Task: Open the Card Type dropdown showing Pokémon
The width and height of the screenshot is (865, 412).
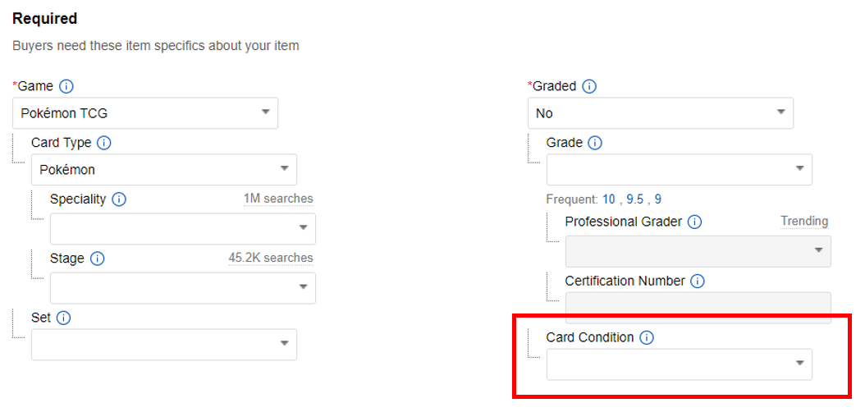Action: point(164,169)
